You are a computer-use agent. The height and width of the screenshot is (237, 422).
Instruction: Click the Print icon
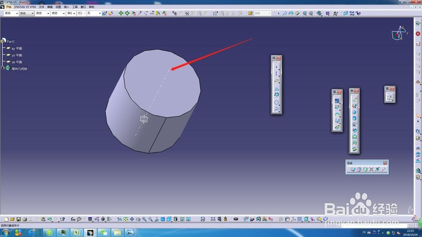tap(25, 219)
